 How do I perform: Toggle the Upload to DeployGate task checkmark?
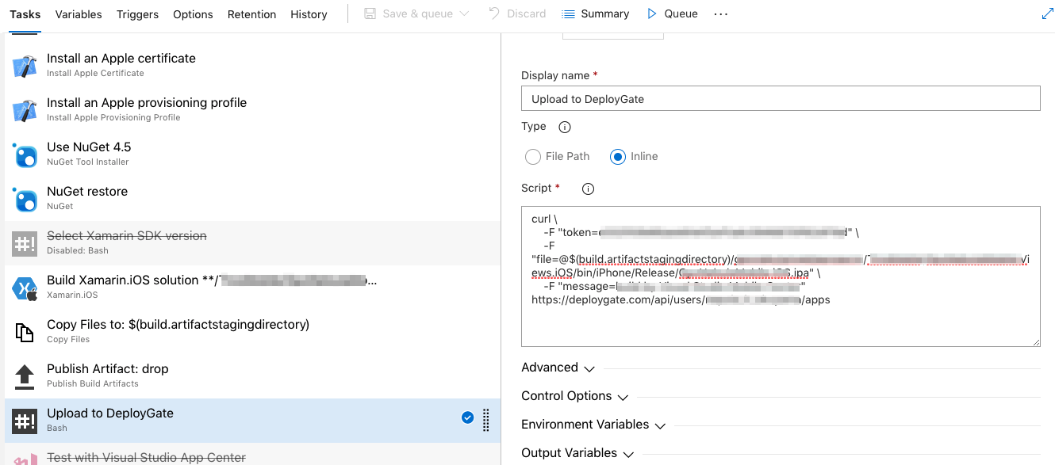(468, 418)
